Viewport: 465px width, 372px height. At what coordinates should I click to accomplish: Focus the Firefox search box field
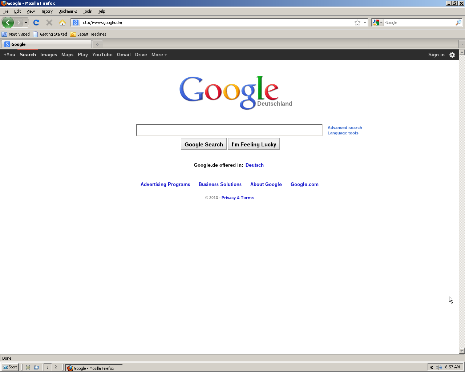(419, 23)
